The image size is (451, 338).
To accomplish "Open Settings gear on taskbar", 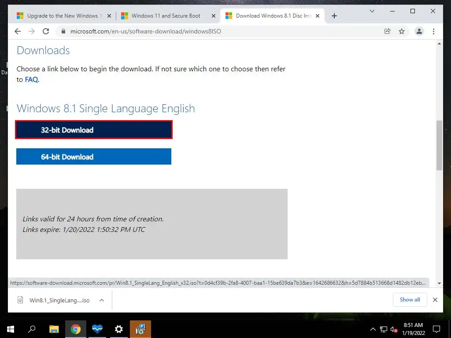I will click(119, 329).
